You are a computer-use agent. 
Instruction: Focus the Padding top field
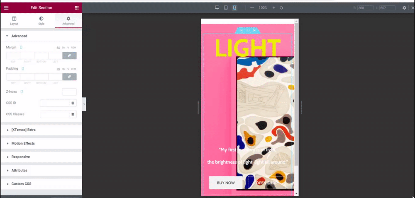click(13, 77)
